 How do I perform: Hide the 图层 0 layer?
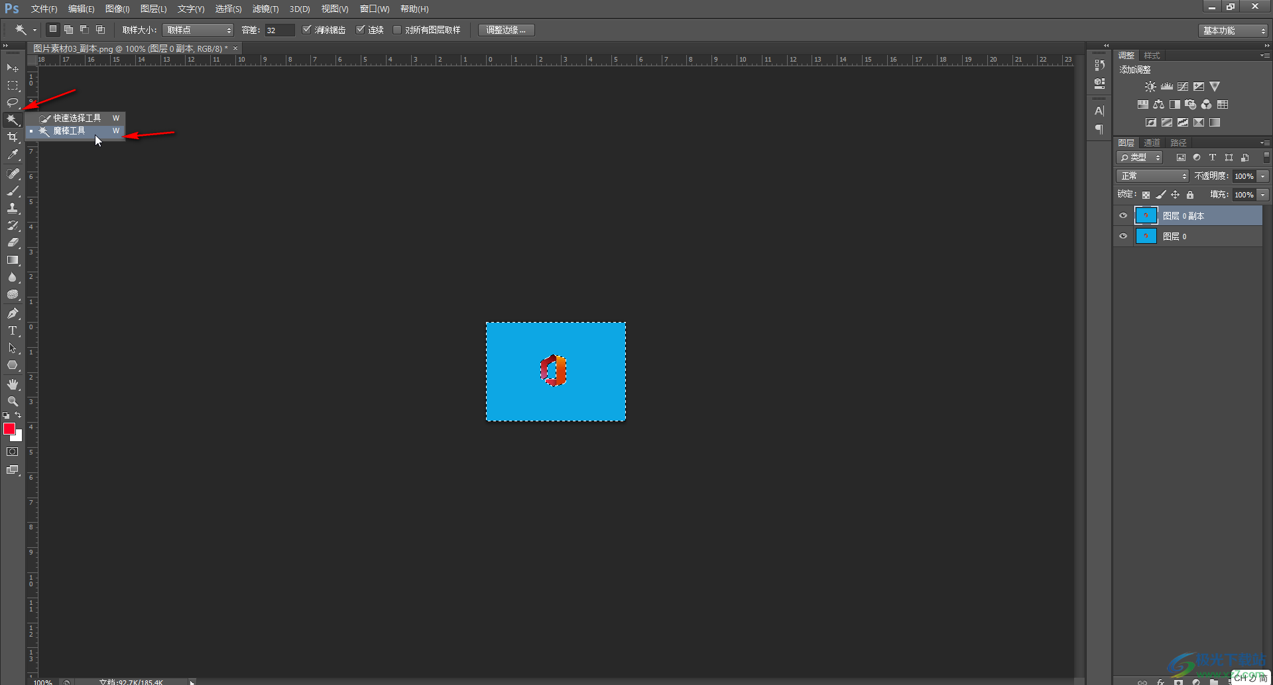1123,236
